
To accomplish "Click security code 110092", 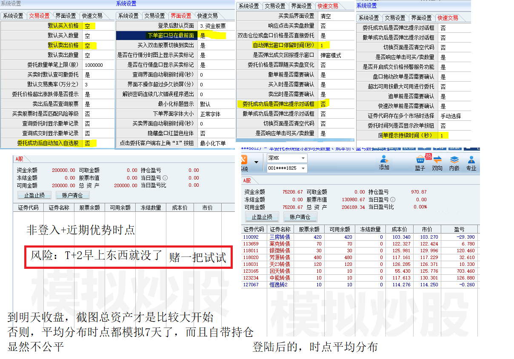I will point(251,237).
